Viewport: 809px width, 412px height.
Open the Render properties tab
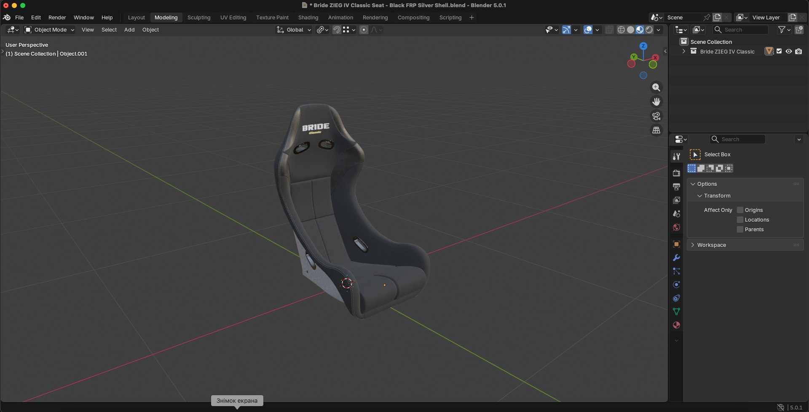(x=676, y=173)
